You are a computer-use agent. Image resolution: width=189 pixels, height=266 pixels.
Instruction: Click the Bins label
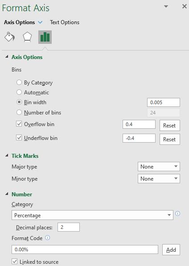coord(16,70)
